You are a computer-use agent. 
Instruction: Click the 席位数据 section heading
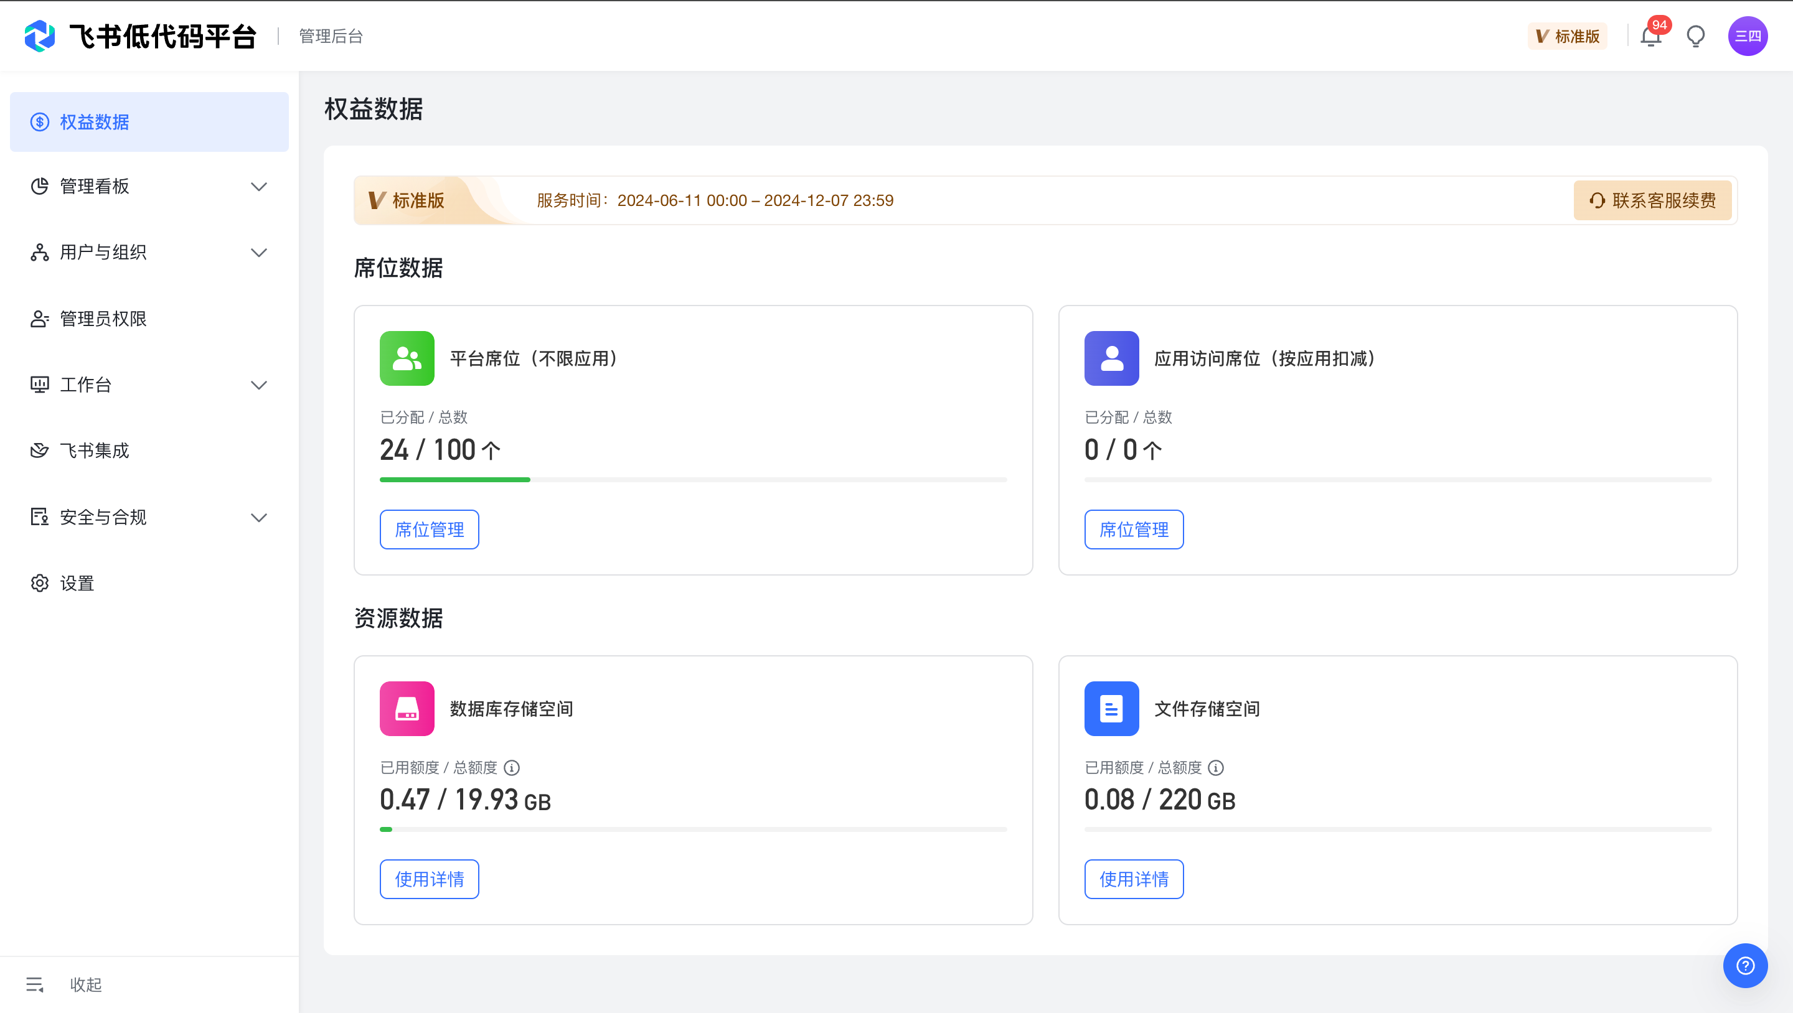(x=398, y=268)
